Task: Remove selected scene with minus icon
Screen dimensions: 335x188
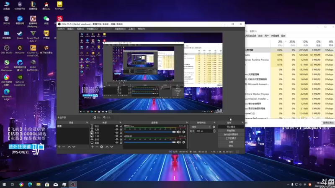Action: point(64,147)
